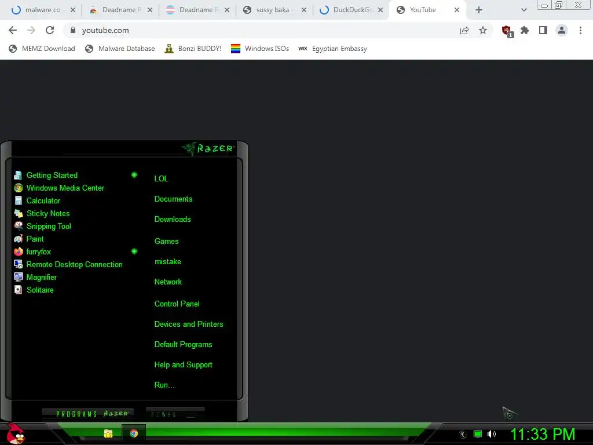Reload the youtube.com page
Viewport: 593px width, 445px height.
point(50,30)
